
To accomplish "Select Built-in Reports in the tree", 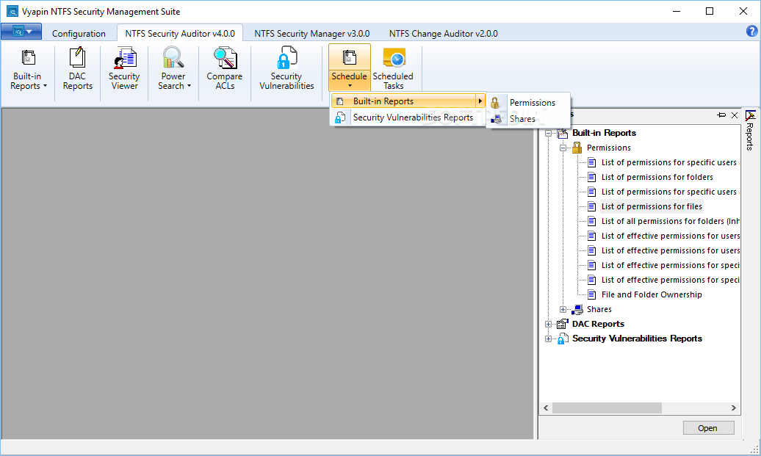I will point(604,133).
